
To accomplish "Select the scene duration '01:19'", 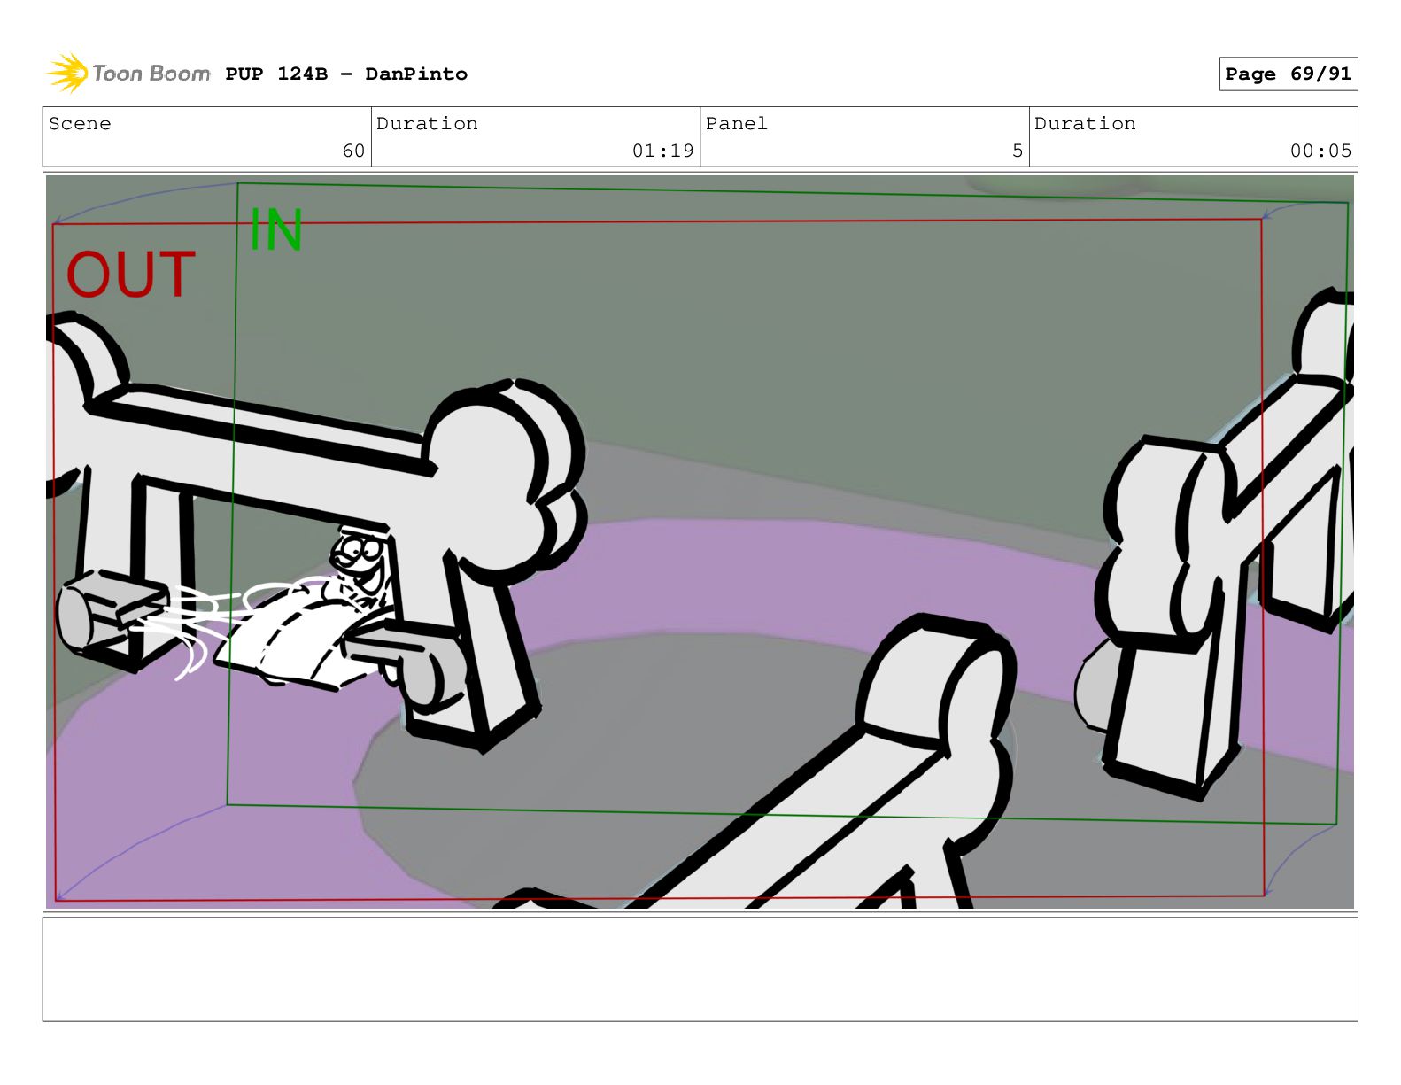I will 662,151.
